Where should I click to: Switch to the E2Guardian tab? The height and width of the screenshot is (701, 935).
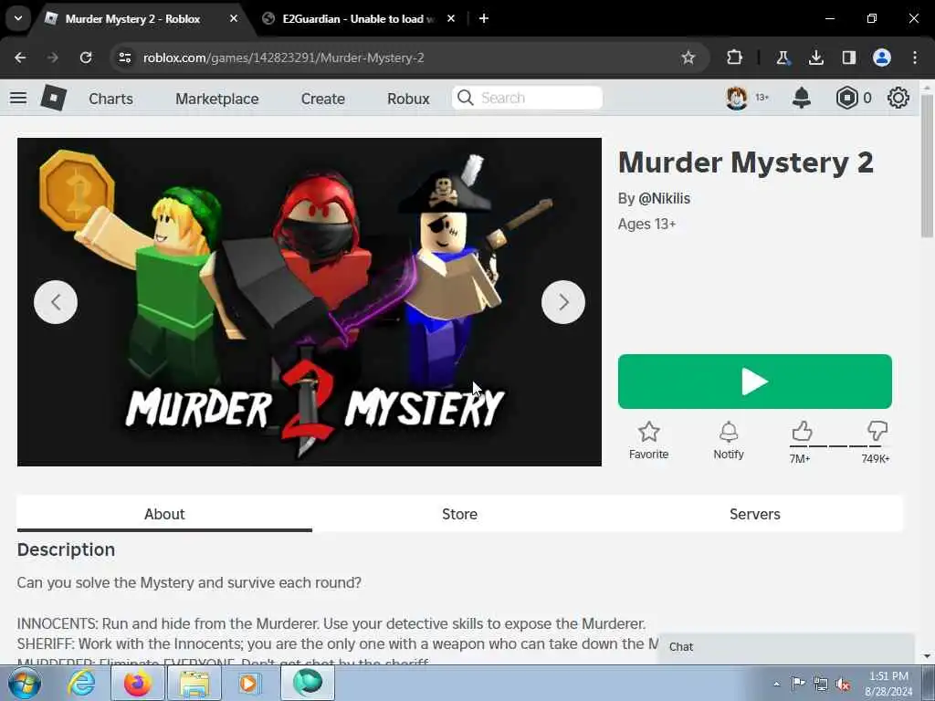click(x=358, y=18)
